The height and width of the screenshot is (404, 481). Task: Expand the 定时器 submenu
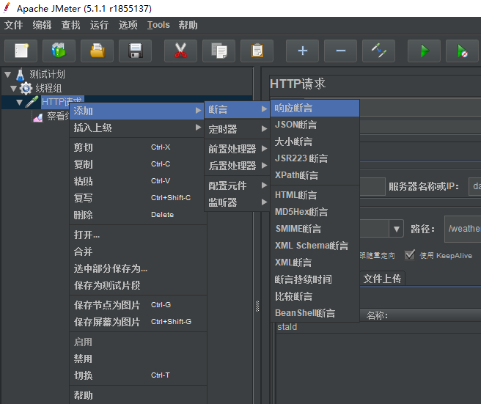[237, 129]
